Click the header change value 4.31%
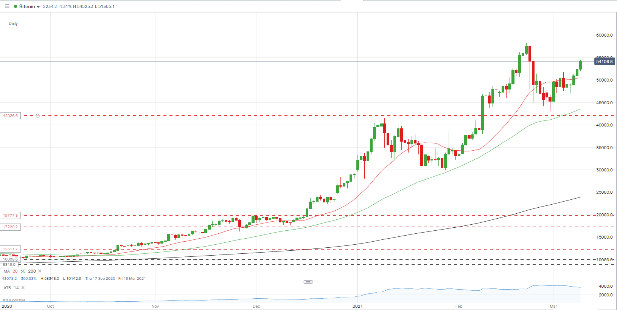Screen dimensions: 617x310 click(65, 6)
